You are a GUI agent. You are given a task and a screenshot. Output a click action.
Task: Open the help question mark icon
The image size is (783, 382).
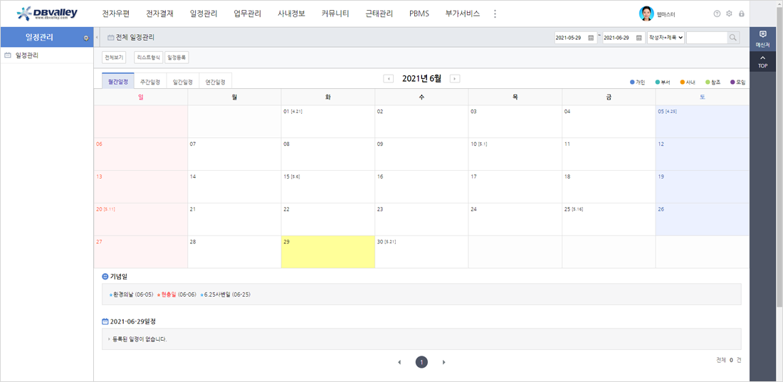pos(717,14)
